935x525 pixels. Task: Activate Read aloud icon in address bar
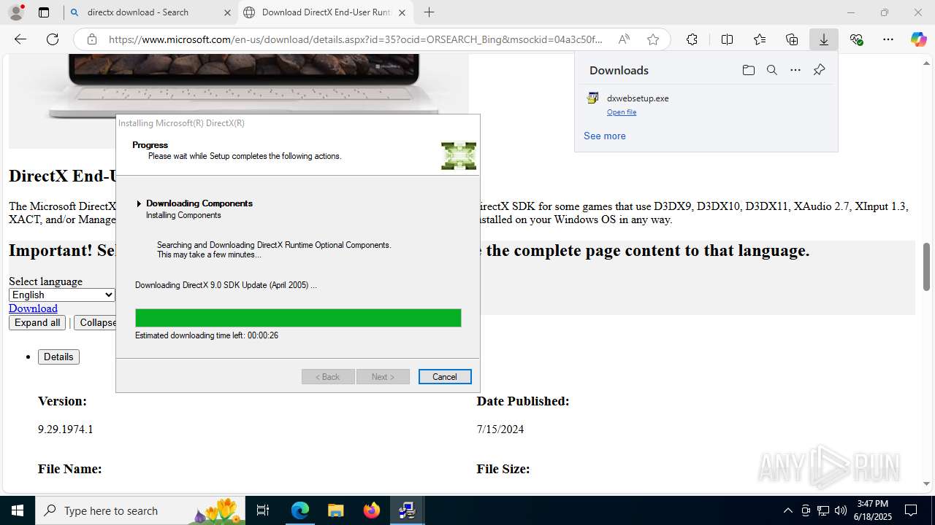pyautogui.click(x=624, y=39)
